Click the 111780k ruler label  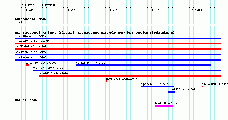197,10
